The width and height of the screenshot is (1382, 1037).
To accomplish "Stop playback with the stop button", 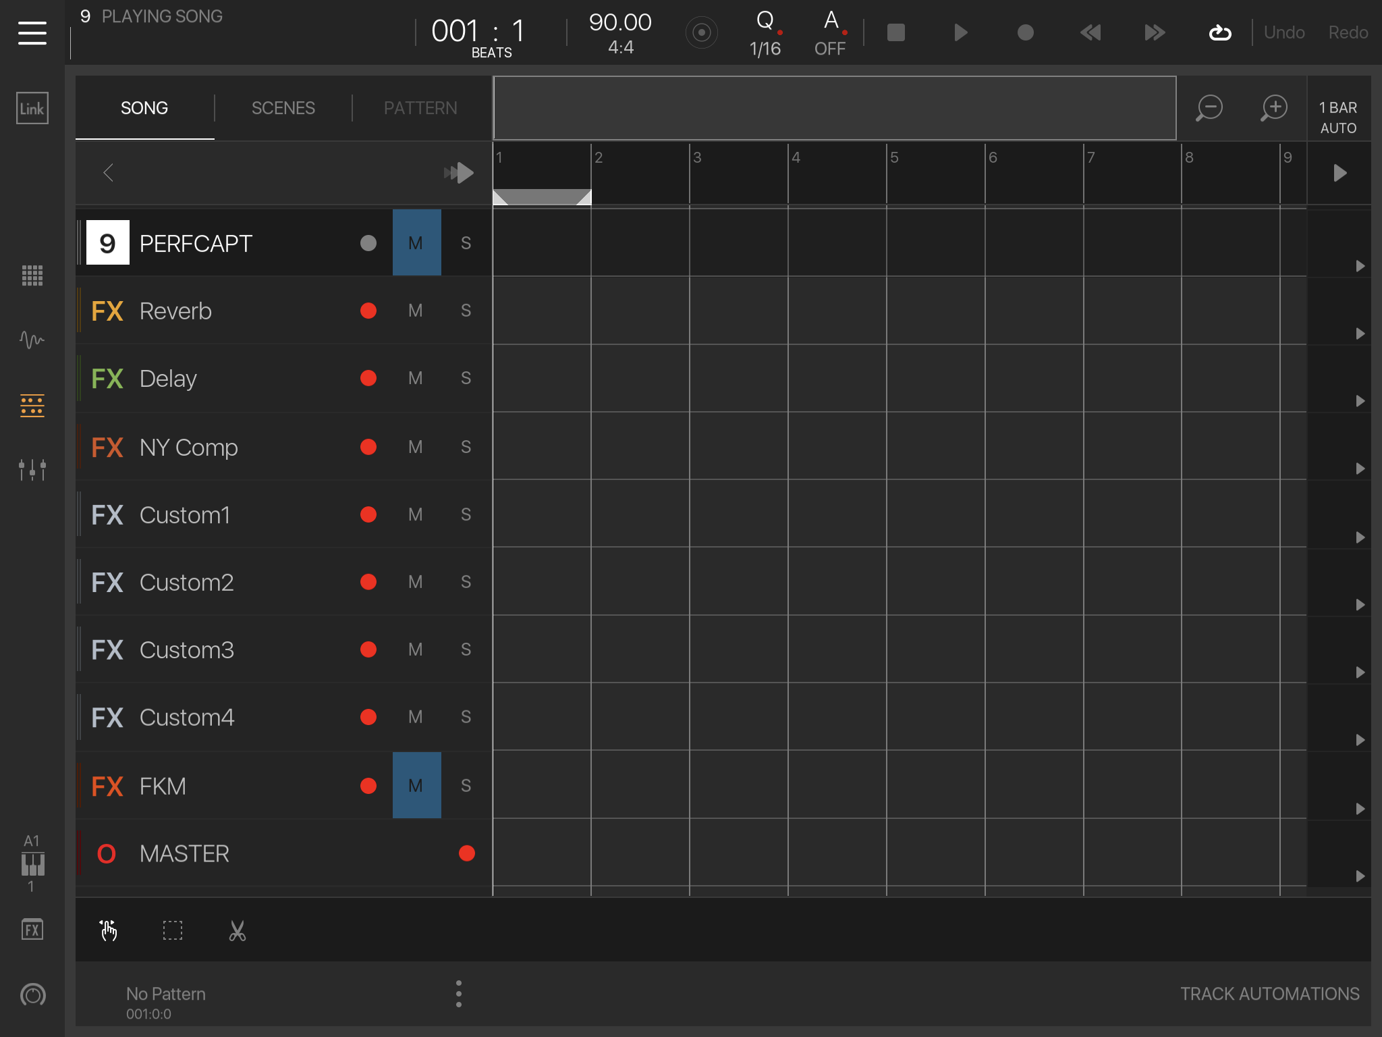I will 896,32.
